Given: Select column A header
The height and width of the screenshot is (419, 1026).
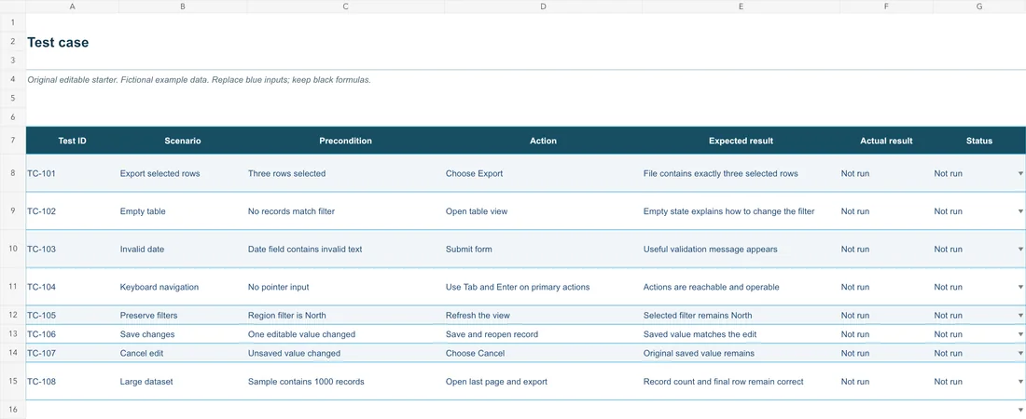Looking at the screenshot, I should click(x=72, y=7).
